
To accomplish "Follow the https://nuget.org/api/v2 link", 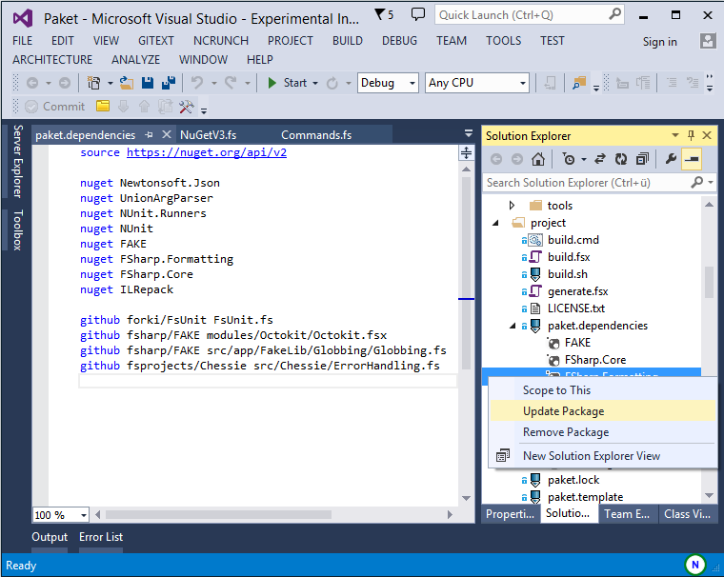I will [207, 152].
